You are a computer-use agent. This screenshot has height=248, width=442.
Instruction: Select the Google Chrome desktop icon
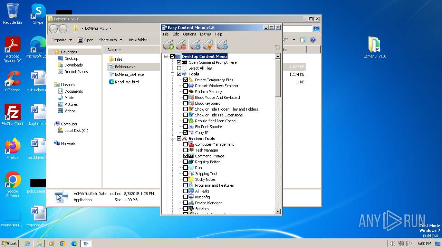[x=12, y=184]
